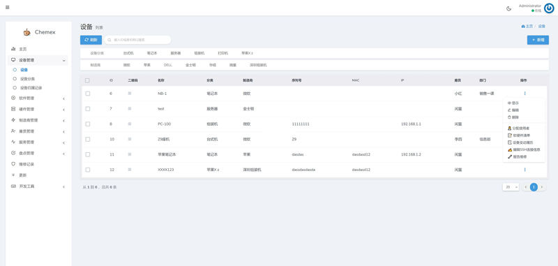Click the blue 新增 add button
Viewport: 558px width, 266px height.
point(538,40)
